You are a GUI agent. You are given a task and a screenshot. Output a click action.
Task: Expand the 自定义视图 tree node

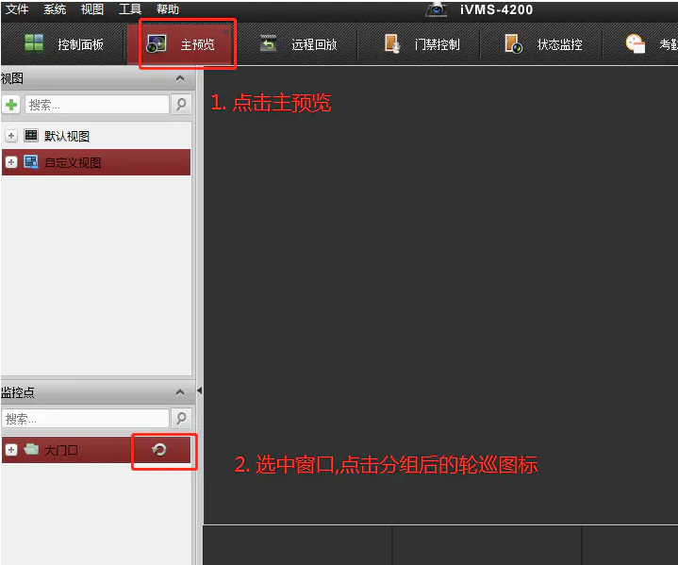tap(11, 162)
